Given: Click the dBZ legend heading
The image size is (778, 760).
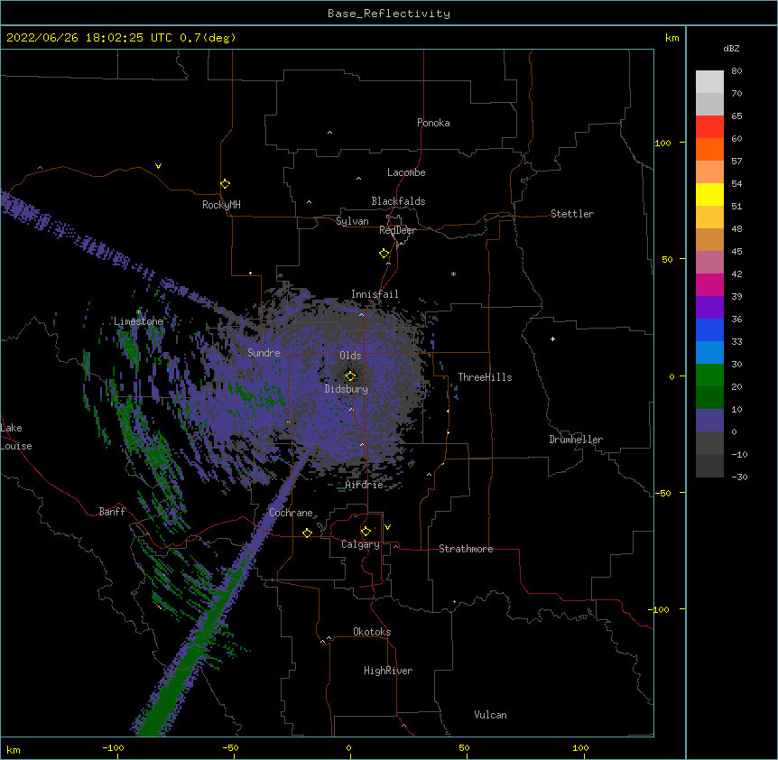Looking at the screenshot, I should pyautogui.click(x=731, y=48).
